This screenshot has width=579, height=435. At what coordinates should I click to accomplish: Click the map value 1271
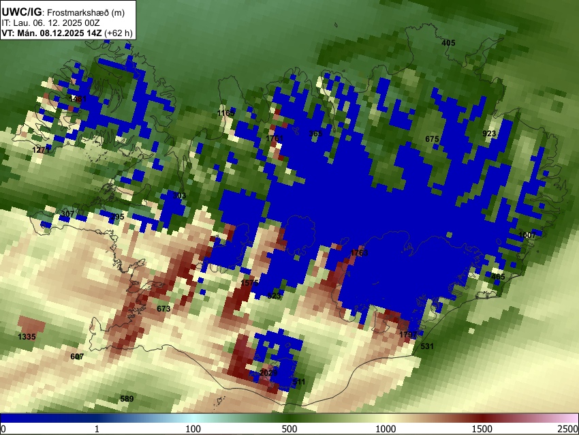click(41, 150)
